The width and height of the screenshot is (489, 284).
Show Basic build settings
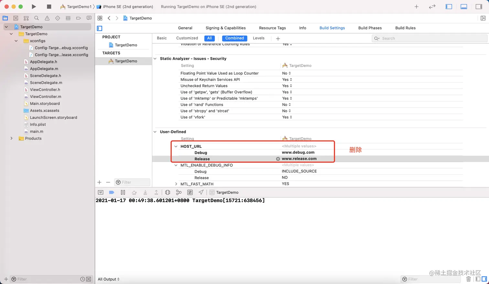[162, 38]
